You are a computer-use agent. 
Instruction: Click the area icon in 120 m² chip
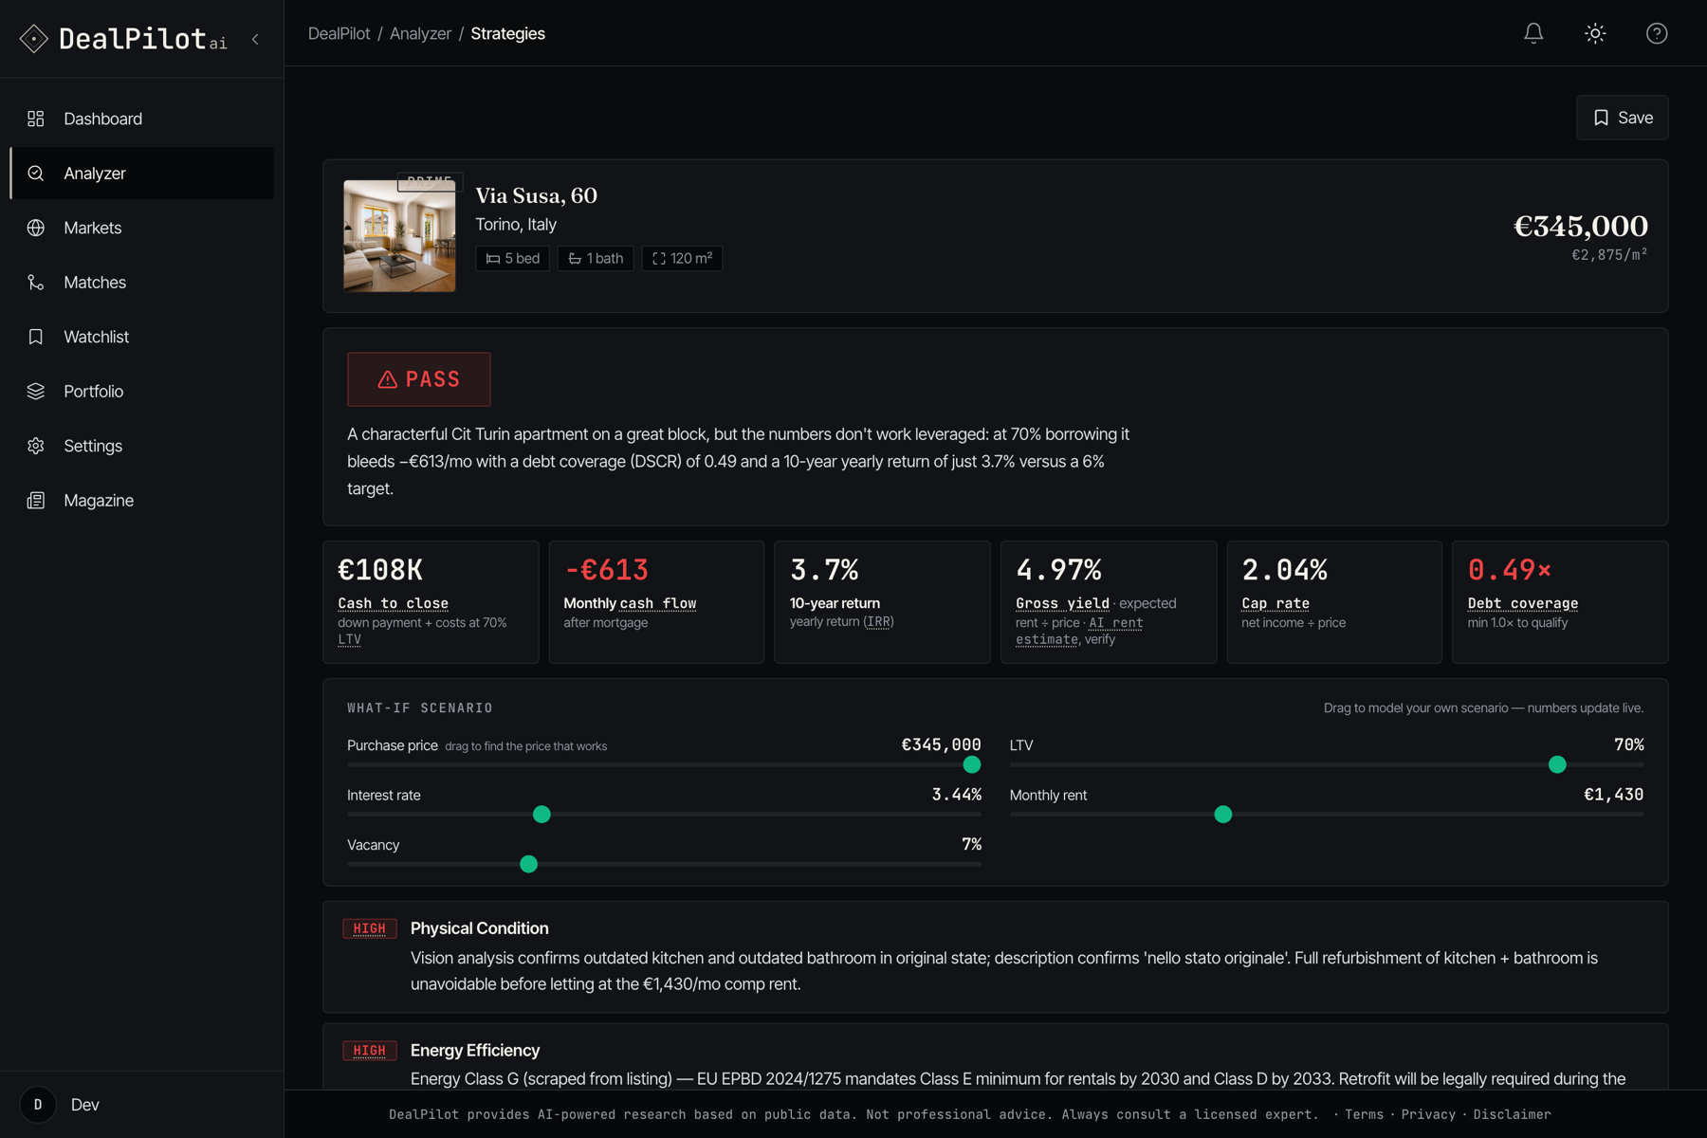(x=659, y=259)
